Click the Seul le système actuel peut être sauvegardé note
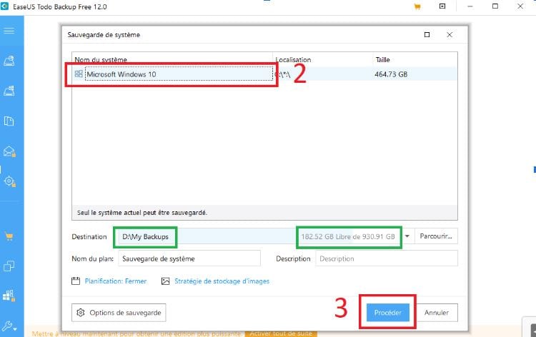The image size is (536, 337). (142, 212)
